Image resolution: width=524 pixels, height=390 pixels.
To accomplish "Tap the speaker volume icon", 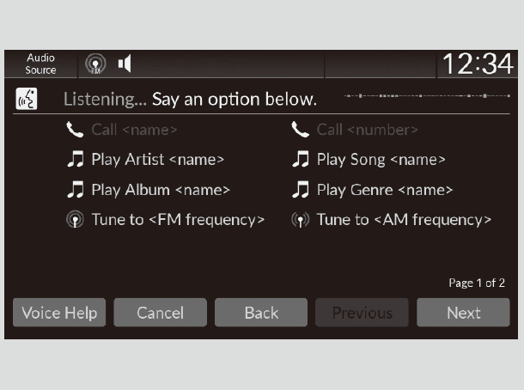I will 125,64.
